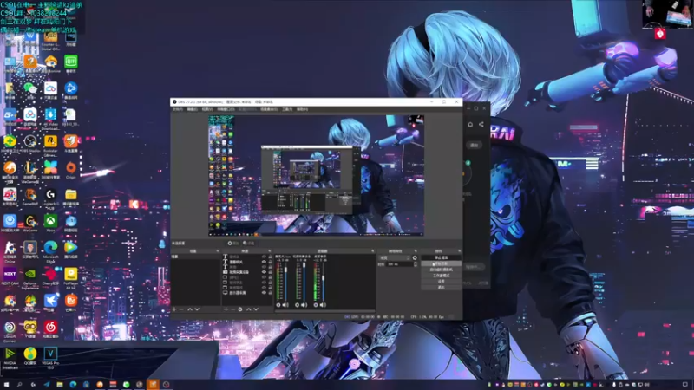Click 属性 button below the preview
The height and width of the screenshot is (390, 694).
point(233,244)
